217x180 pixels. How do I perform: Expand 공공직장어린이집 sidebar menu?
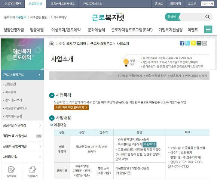point(22,125)
